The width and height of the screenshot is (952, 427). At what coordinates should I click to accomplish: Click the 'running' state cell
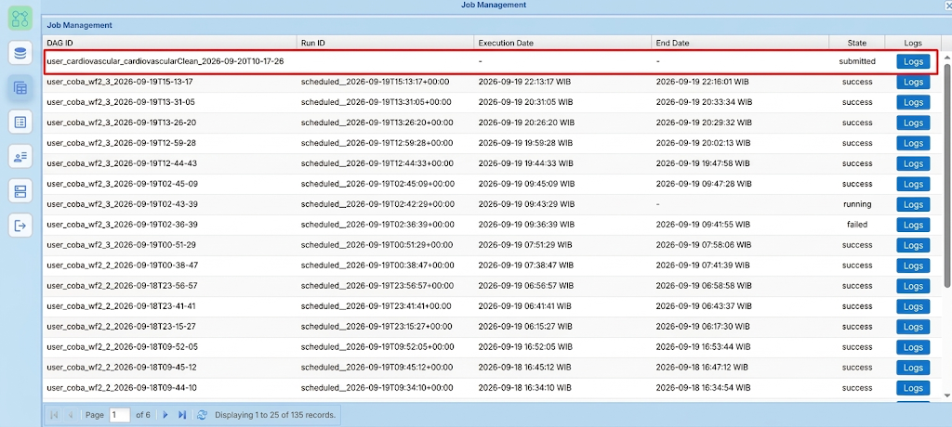(857, 204)
